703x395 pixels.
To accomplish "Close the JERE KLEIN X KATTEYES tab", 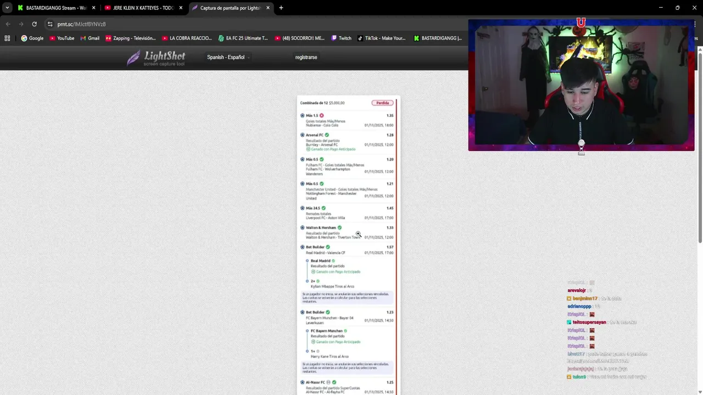I will point(181,8).
